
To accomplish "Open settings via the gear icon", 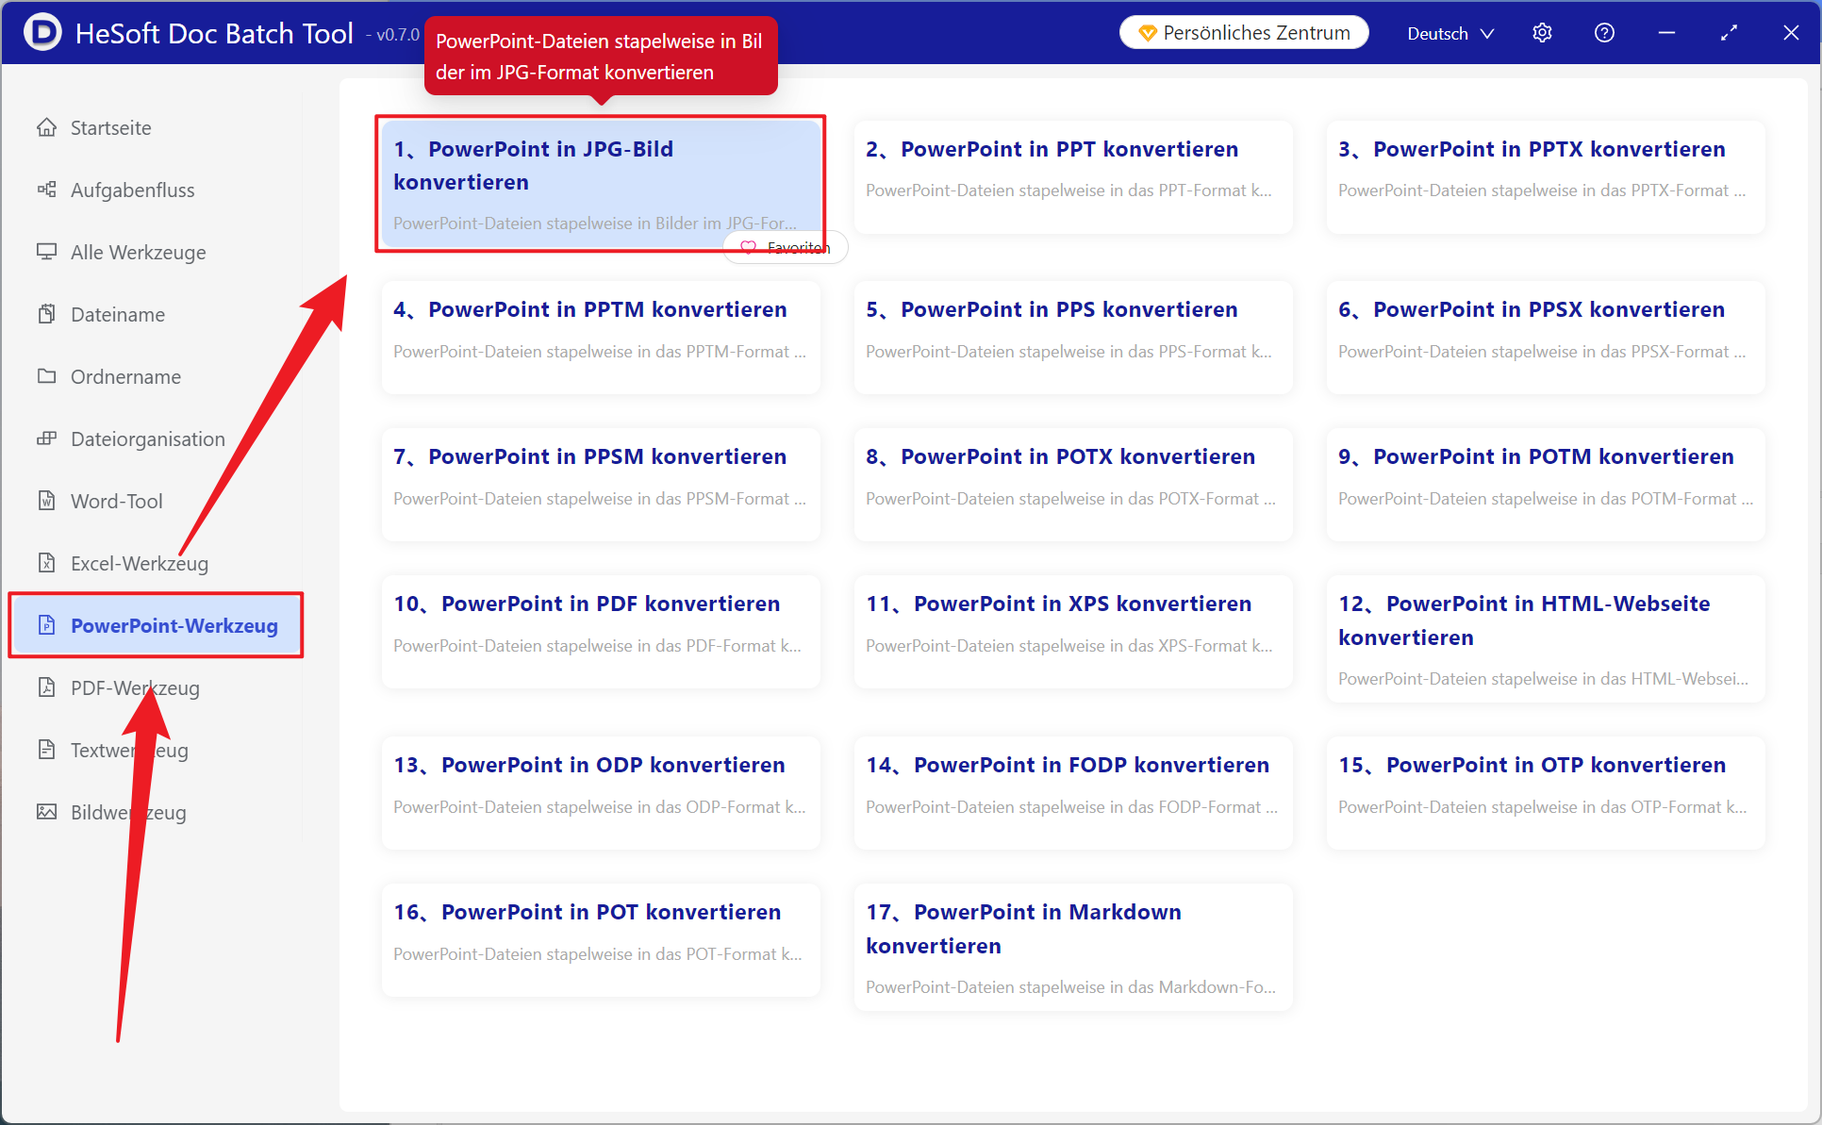I will pyautogui.click(x=1542, y=33).
